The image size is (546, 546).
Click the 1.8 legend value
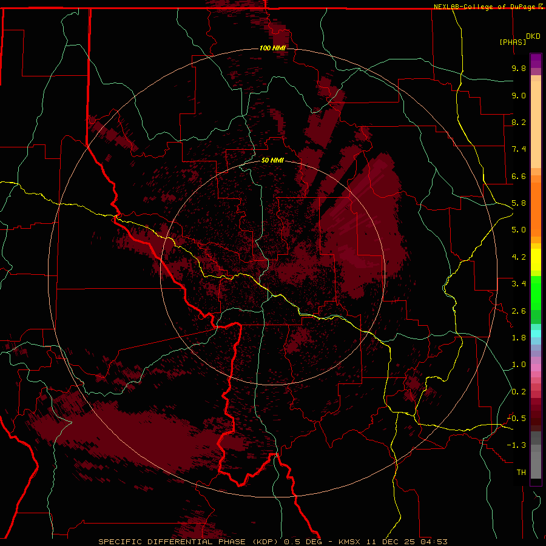coord(519,338)
